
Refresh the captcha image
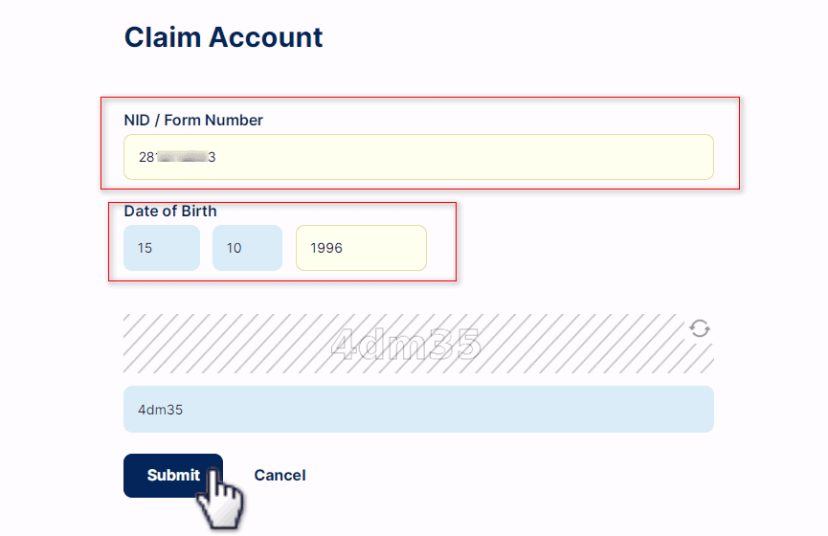click(700, 328)
